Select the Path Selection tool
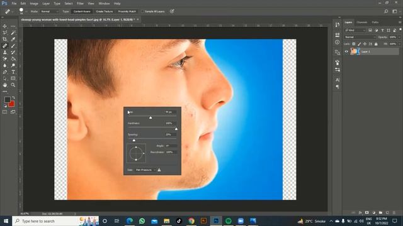 pyautogui.click(x=5, y=78)
